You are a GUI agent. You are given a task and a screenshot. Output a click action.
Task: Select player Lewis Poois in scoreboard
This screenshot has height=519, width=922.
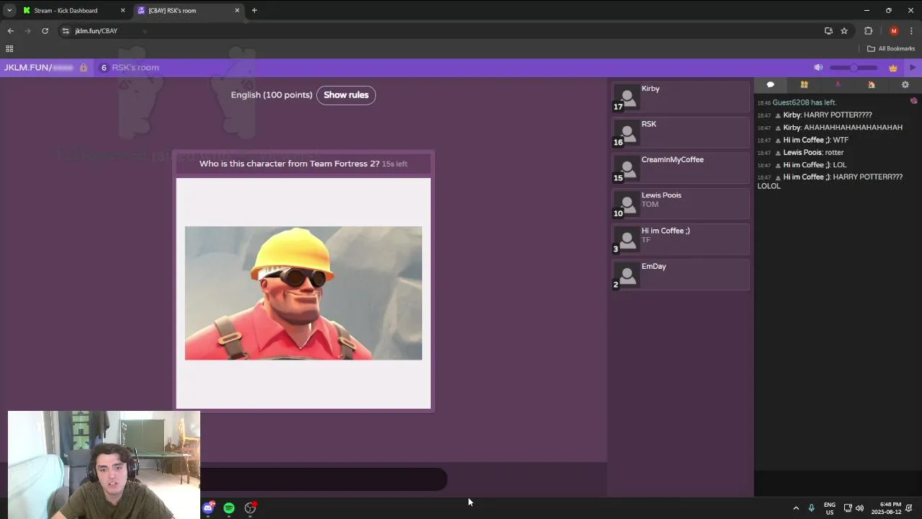pos(681,203)
